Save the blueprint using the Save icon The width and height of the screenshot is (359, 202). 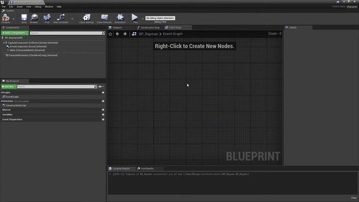(24, 19)
